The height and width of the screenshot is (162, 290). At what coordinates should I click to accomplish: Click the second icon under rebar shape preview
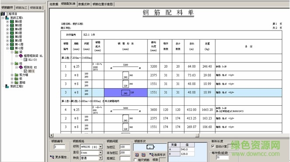(143, 155)
